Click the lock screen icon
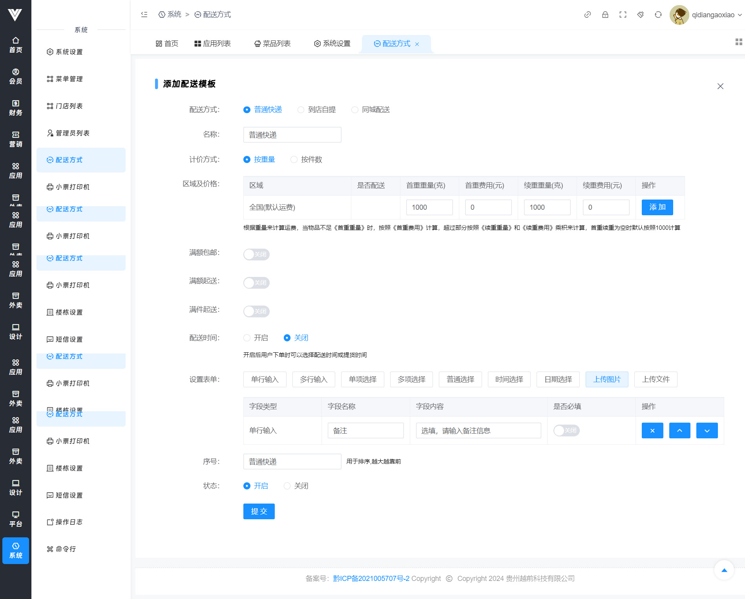Viewport: 745px width, 599px height. 605,15
